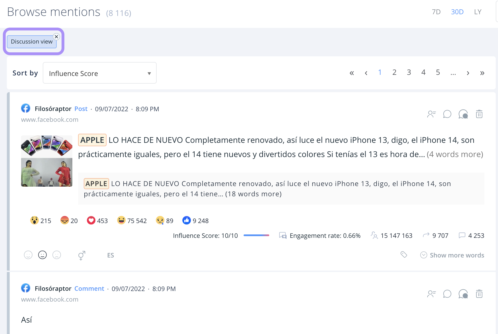This screenshot has width=498, height=334.
Task: Click the highlighted APPLE keyword in post text
Action: [x=92, y=140]
